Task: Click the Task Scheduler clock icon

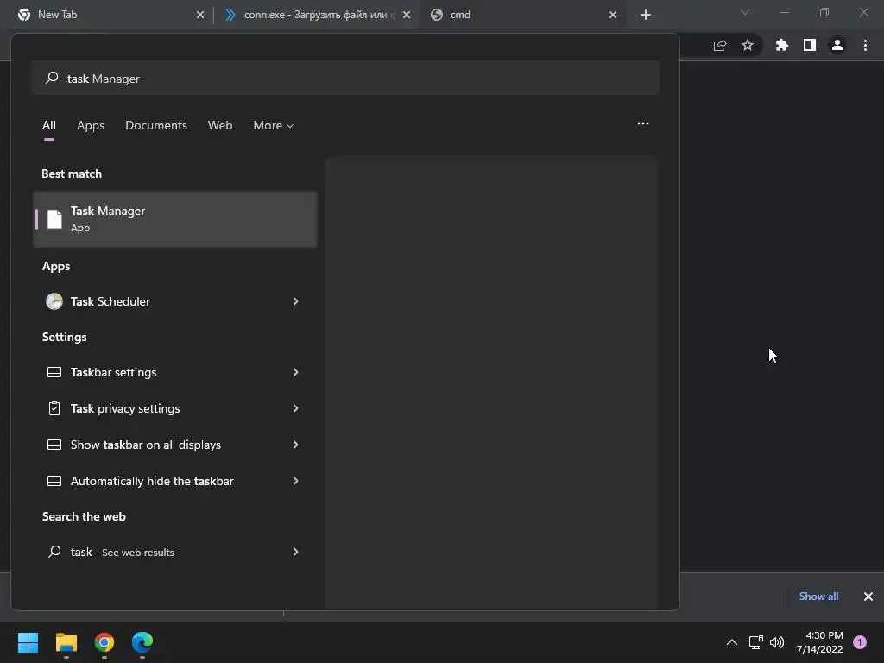Action: tap(54, 301)
